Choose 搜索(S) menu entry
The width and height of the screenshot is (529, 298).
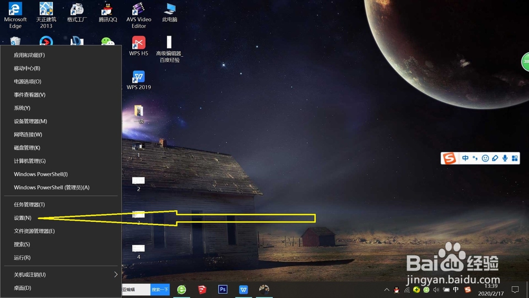point(61,244)
